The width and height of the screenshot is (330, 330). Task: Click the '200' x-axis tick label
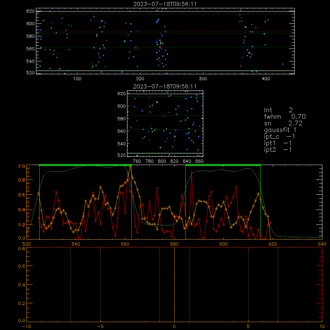coord(140,79)
